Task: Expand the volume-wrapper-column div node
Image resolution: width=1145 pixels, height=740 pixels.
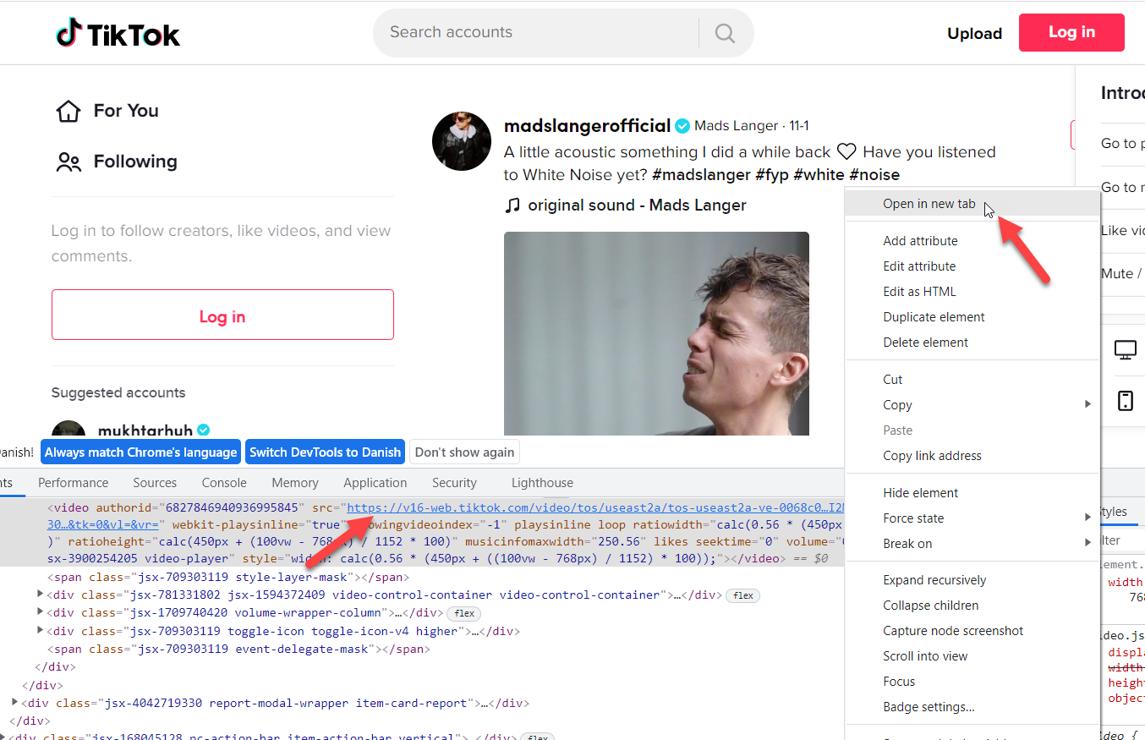Action: tap(41, 612)
